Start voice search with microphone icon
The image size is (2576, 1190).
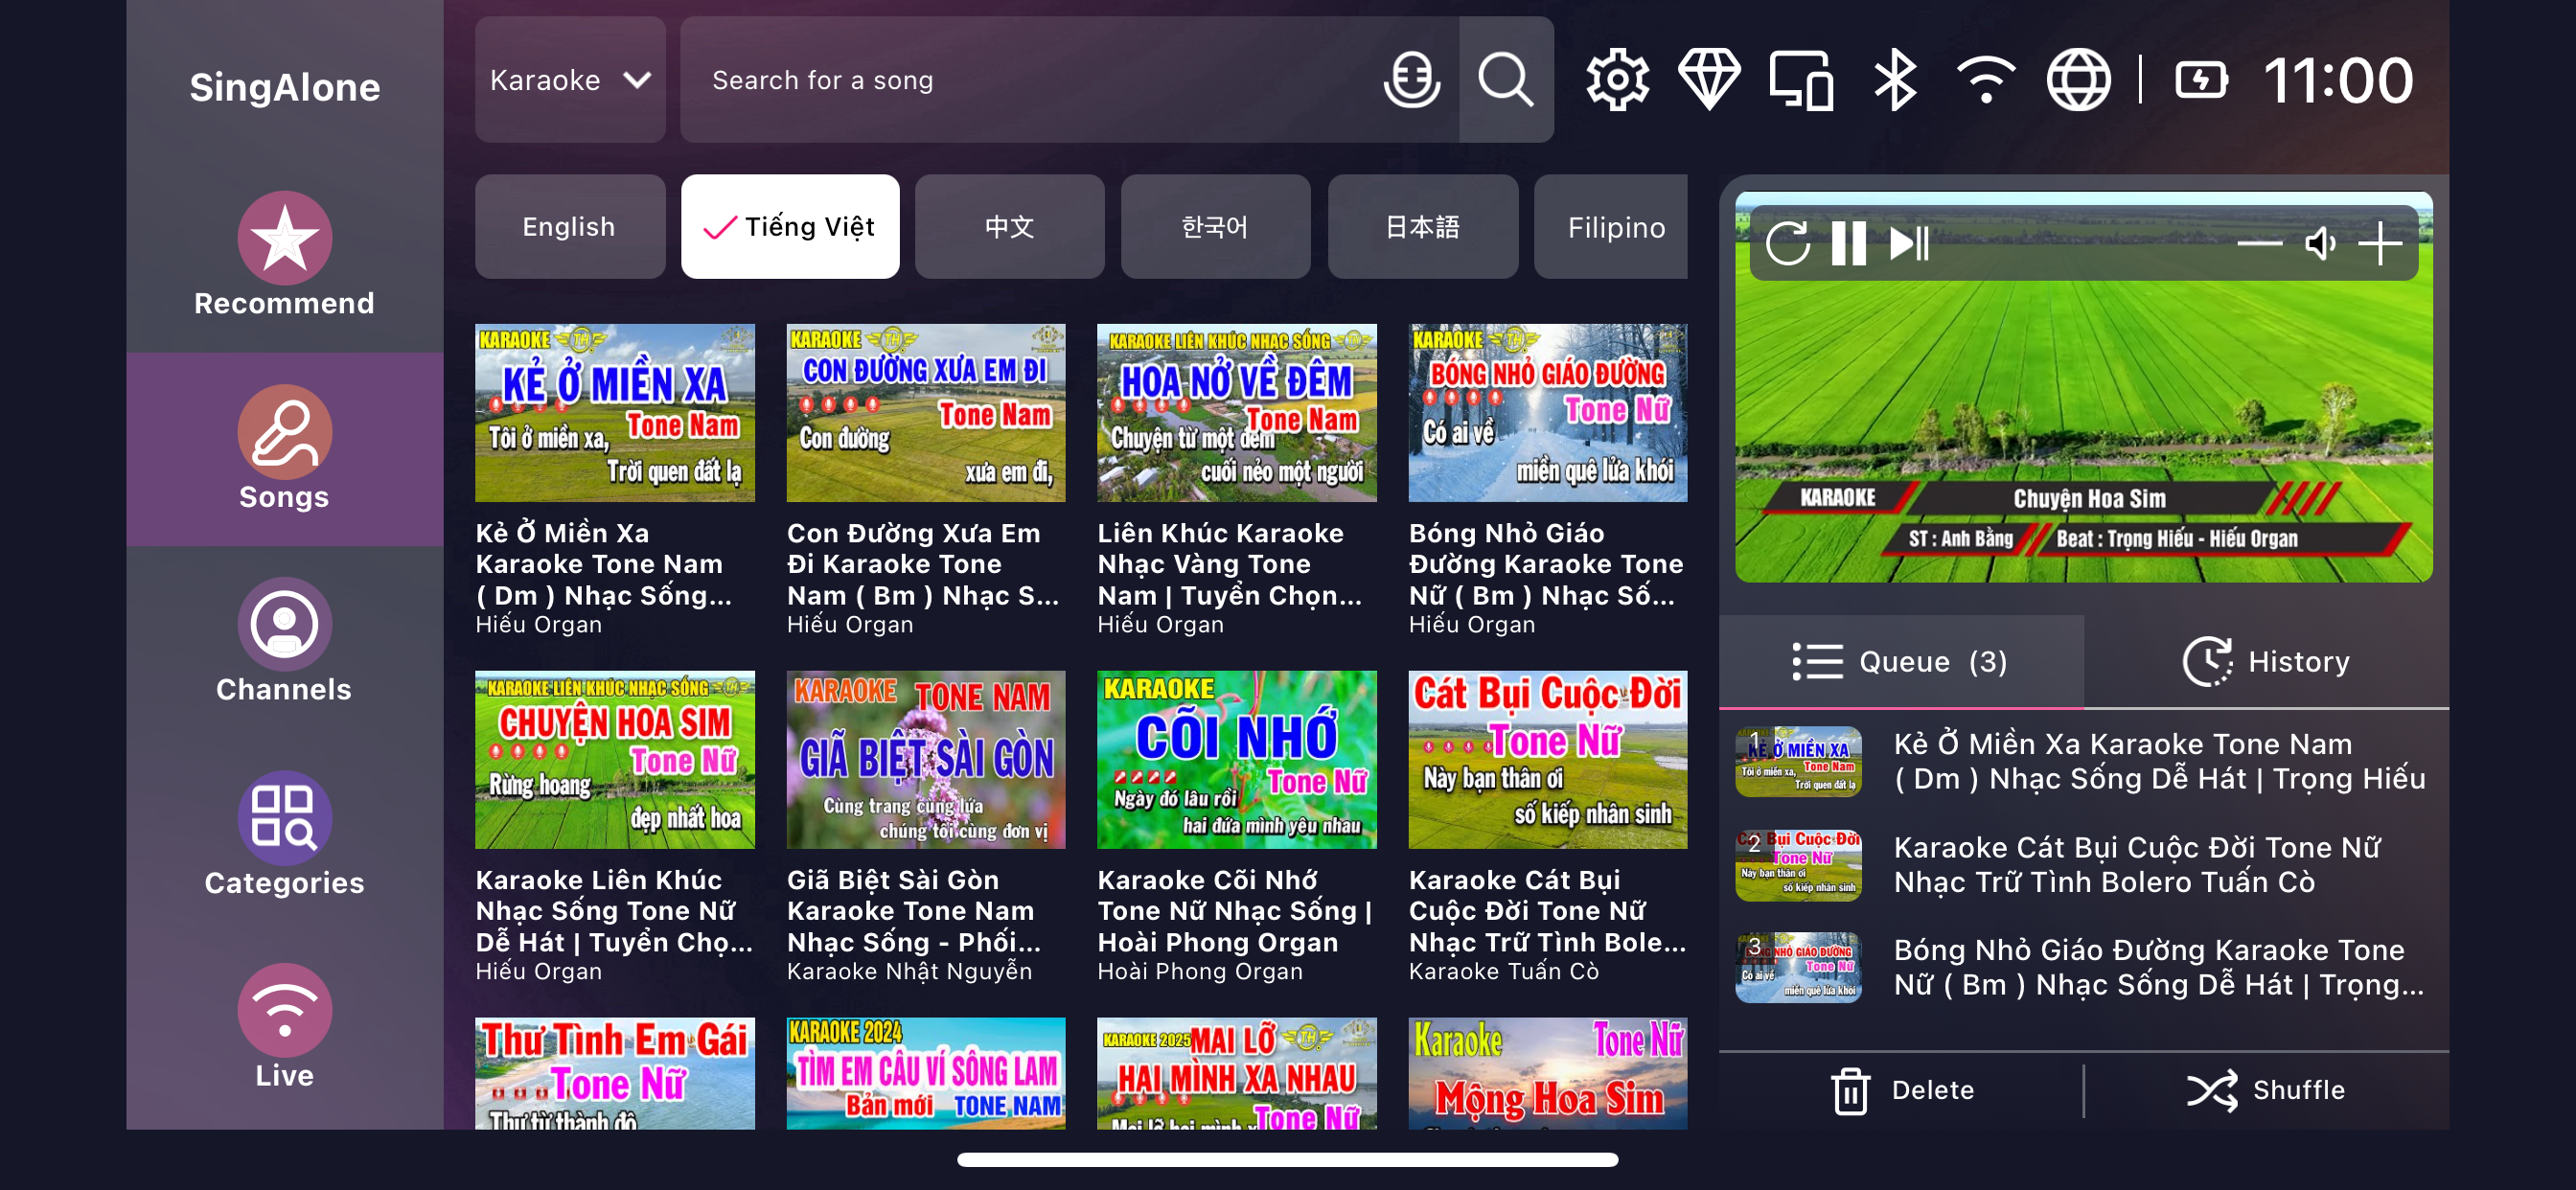1412,79
